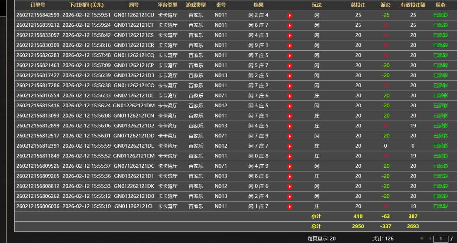
Task: Play video replay for order 260212156842599
Action: pyautogui.click(x=290, y=15)
